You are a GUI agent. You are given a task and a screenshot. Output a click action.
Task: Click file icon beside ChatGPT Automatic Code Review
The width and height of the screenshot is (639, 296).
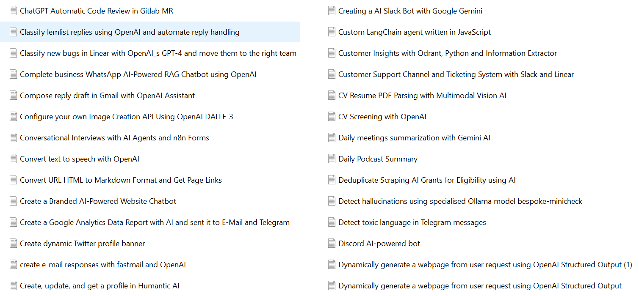13,11
